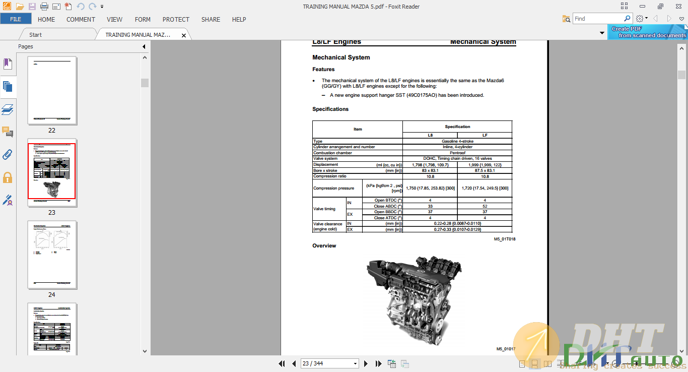This screenshot has width=688, height=372.
Task: Click the Previous Page arrow
Action: coord(294,363)
